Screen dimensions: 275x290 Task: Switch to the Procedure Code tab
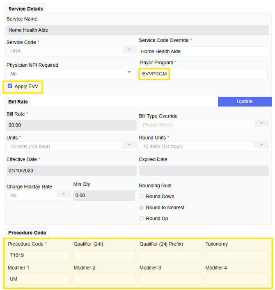coord(27,233)
